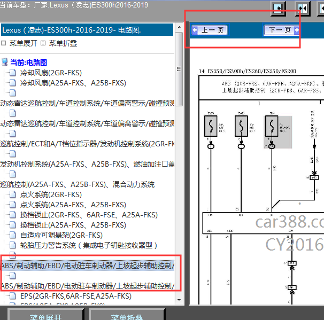Click the 菜单折叠 link above the tree
This screenshot has width=324, height=320.
pos(63,43)
